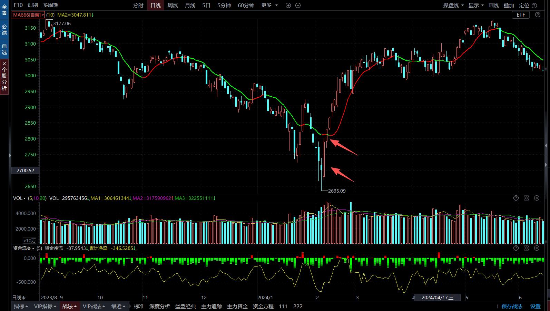Switch to 周线 weekly chart tab
The image size is (550, 311).
point(173,5)
